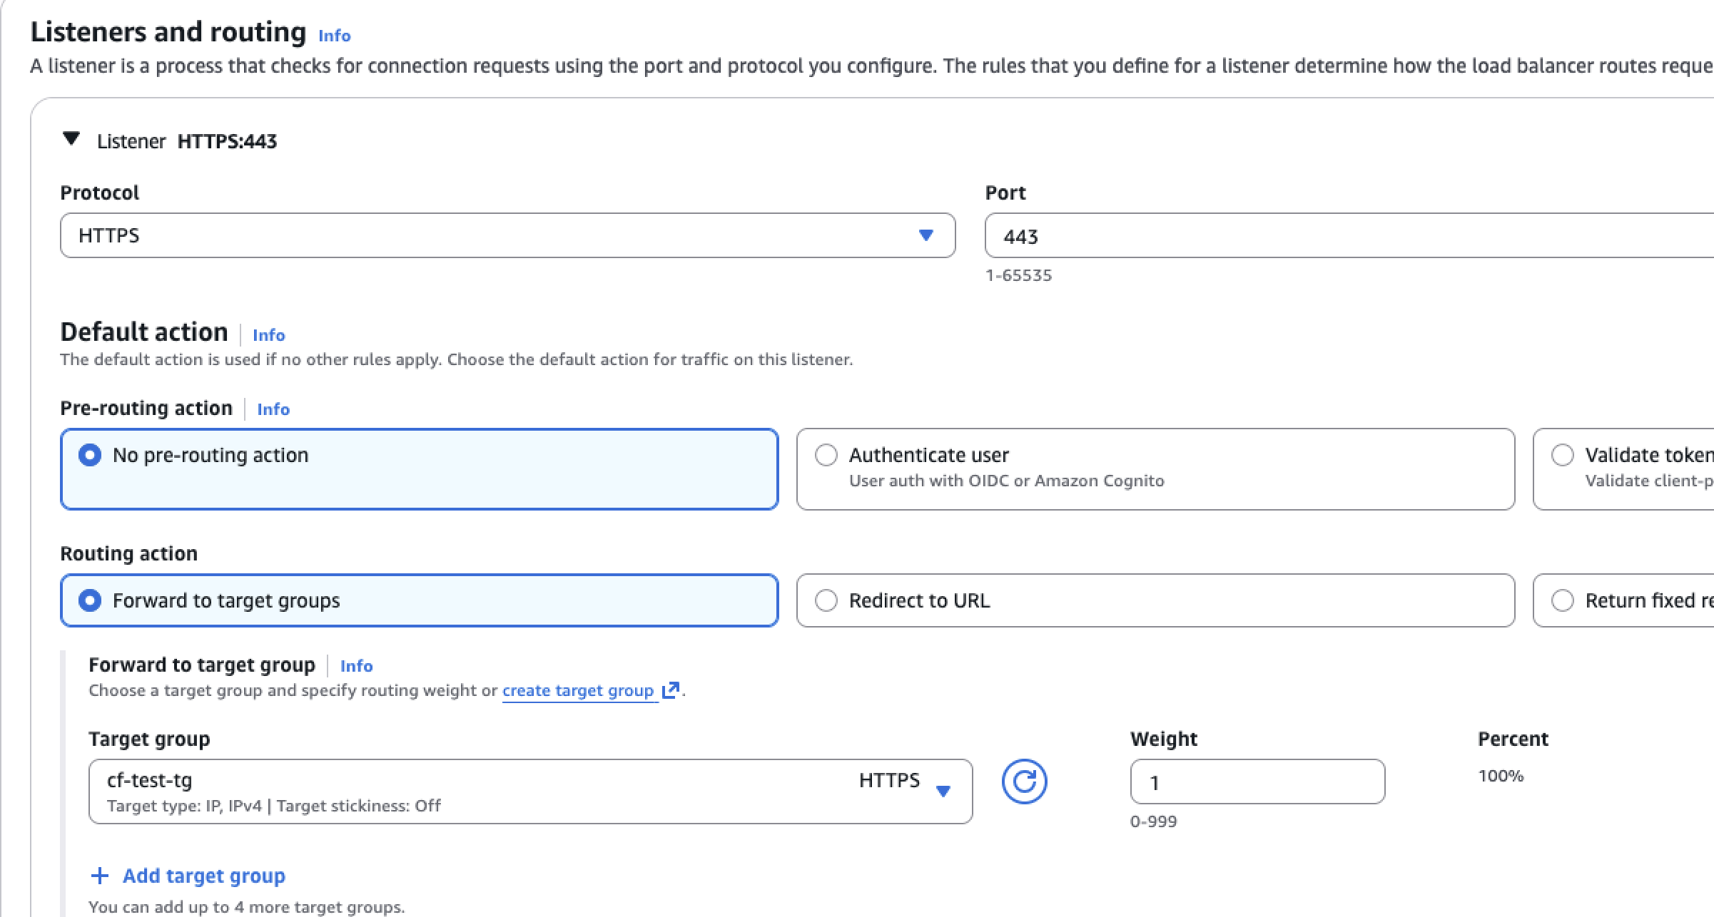Click the Listeners and routing heading
The image size is (1714, 917).
[168, 32]
